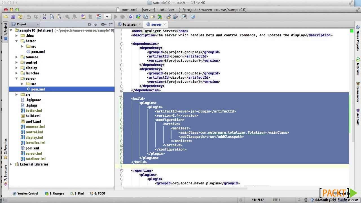
Task: Paste from clipboard toolbar icon
Action: pyautogui.click(x=59, y=17)
